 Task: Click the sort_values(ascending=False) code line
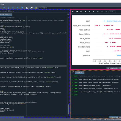[13, 104]
